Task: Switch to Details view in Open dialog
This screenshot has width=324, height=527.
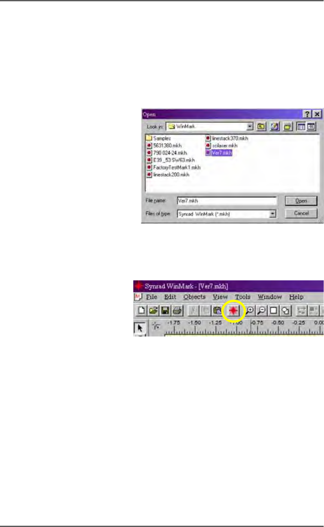Action: point(311,127)
